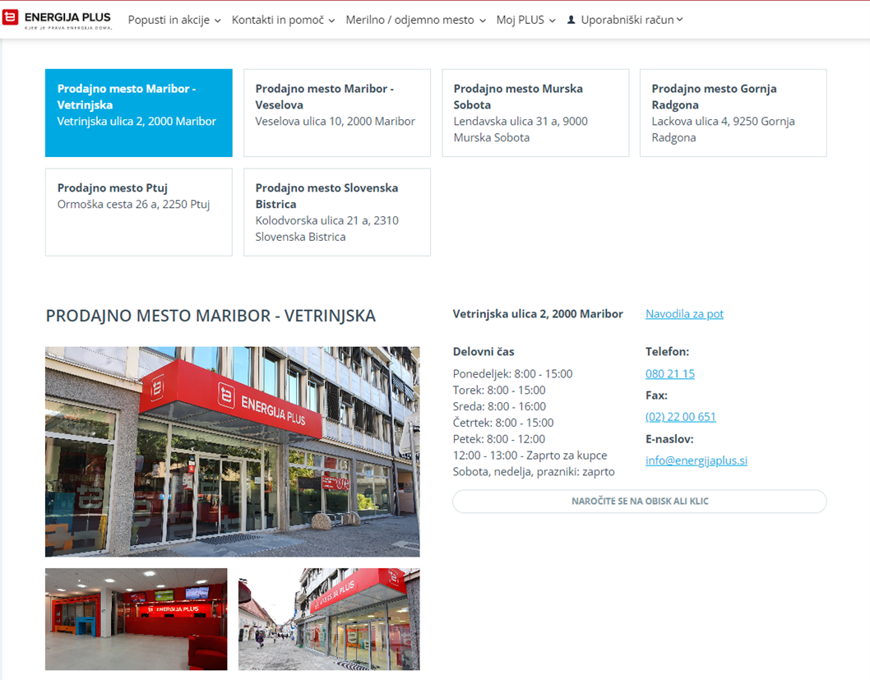Choose the Murska Sobota sales location

pos(534,113)
